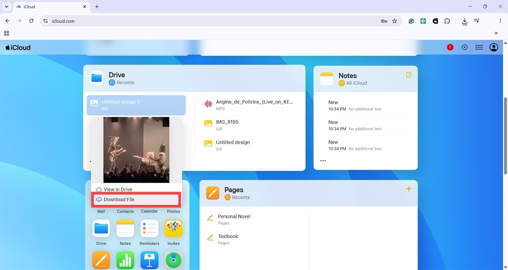Click the page vertical scrollbar
This screenshot has width=508, height=270.
coord(505,135)
